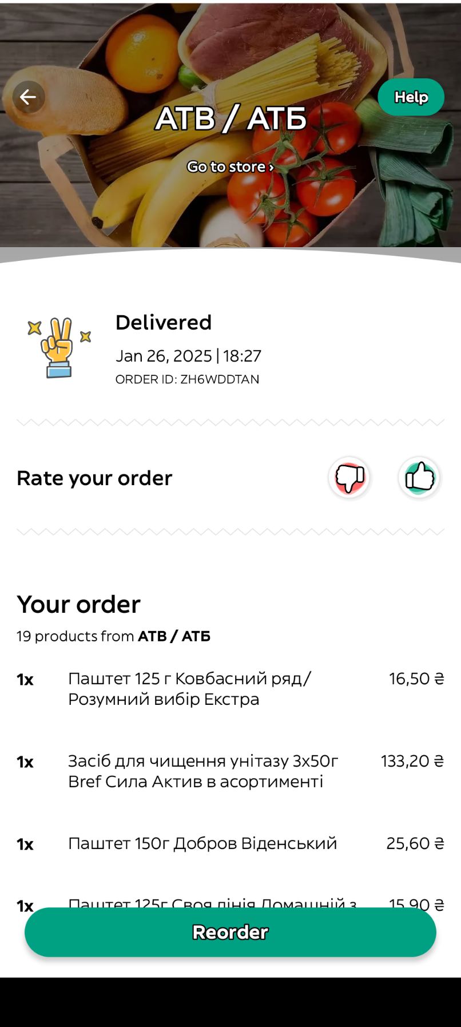Select the order ID ZH6WDDTAN text
The width and height of the screenshot is (461, 1027).
(187, 379)
